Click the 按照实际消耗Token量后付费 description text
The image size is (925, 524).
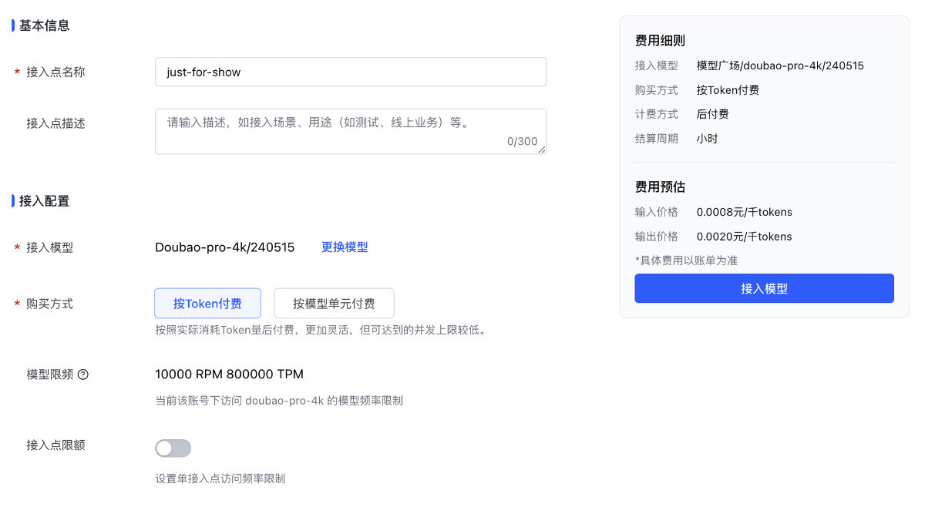[x=321, y=330]
